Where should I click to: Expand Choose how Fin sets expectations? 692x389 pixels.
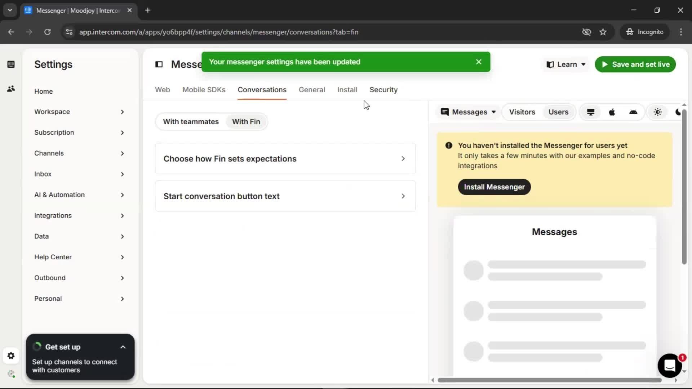coord(285,159)
